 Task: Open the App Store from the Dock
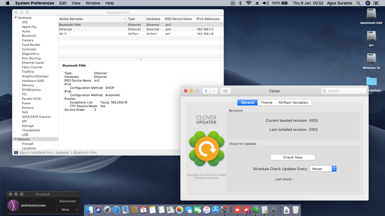(216, 210)
